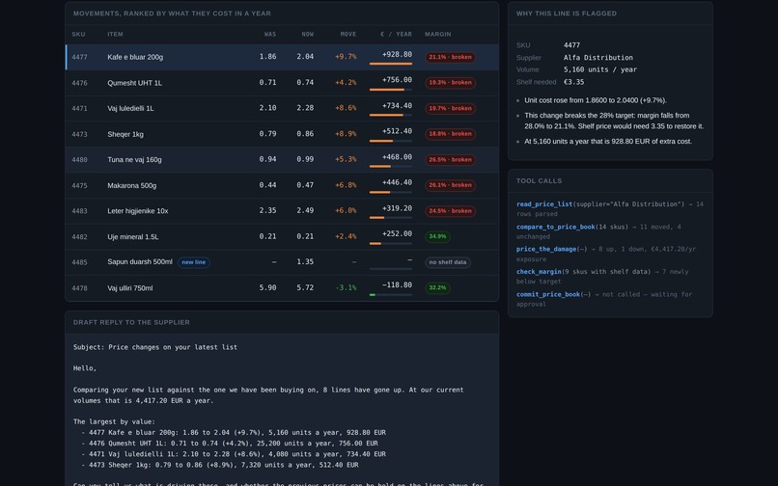Select the Vaj ulliri 750ml row
This screenshot has width=778, height=486.
pos(282,288)
